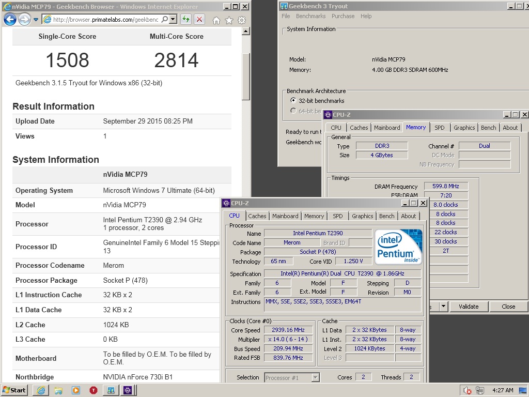Open the Windows Start menu
Viewport: 529px width, 397px height.
tap(14, 390)
